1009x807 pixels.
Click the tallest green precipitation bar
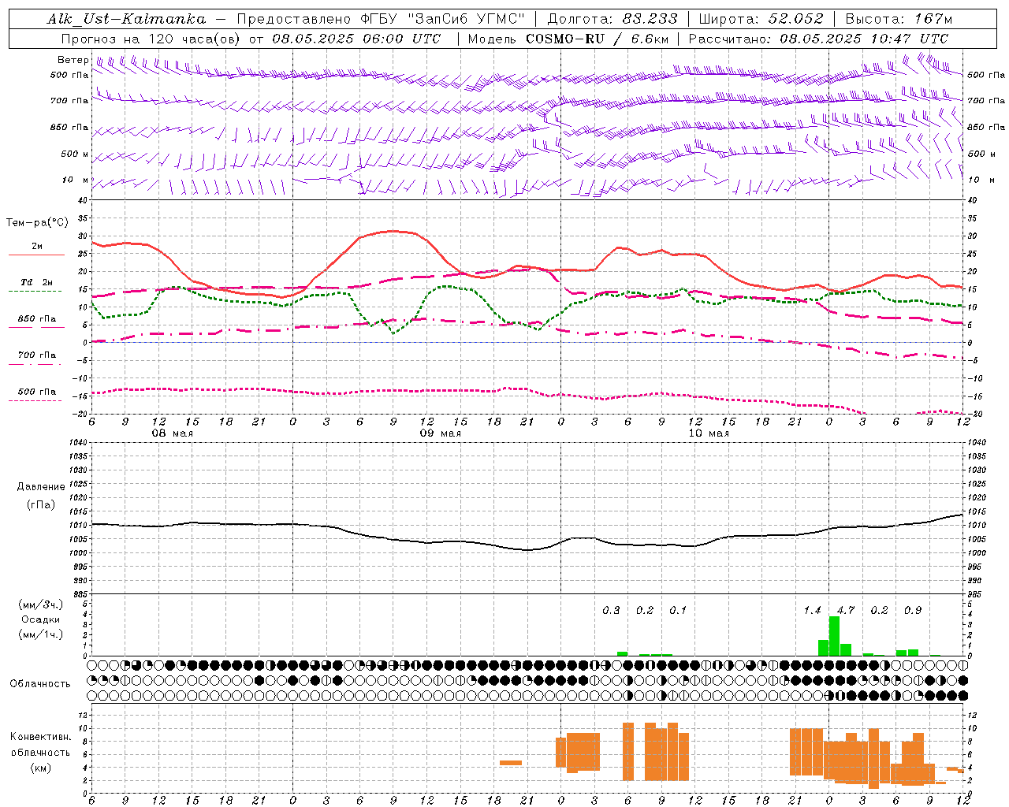click(834, 636)
